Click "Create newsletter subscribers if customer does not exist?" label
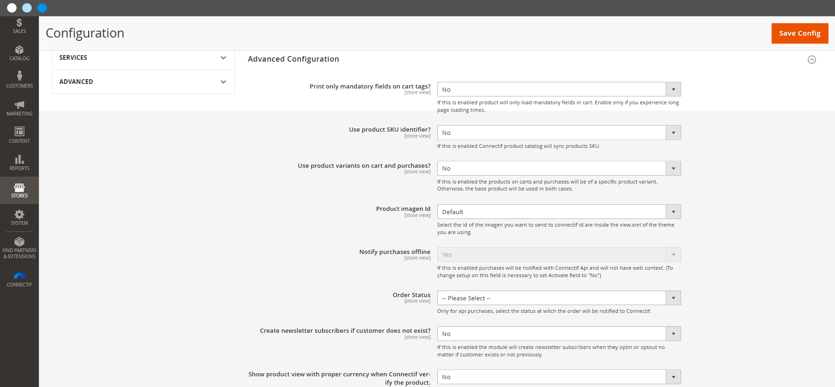Viewport: 835px width, 387px height. 345,330
